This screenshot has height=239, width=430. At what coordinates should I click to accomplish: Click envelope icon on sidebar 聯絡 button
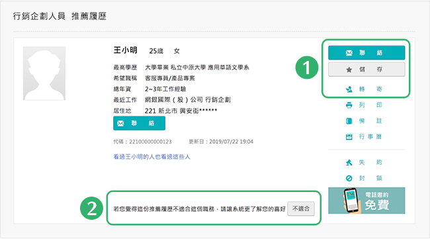(x=349, y=53)
